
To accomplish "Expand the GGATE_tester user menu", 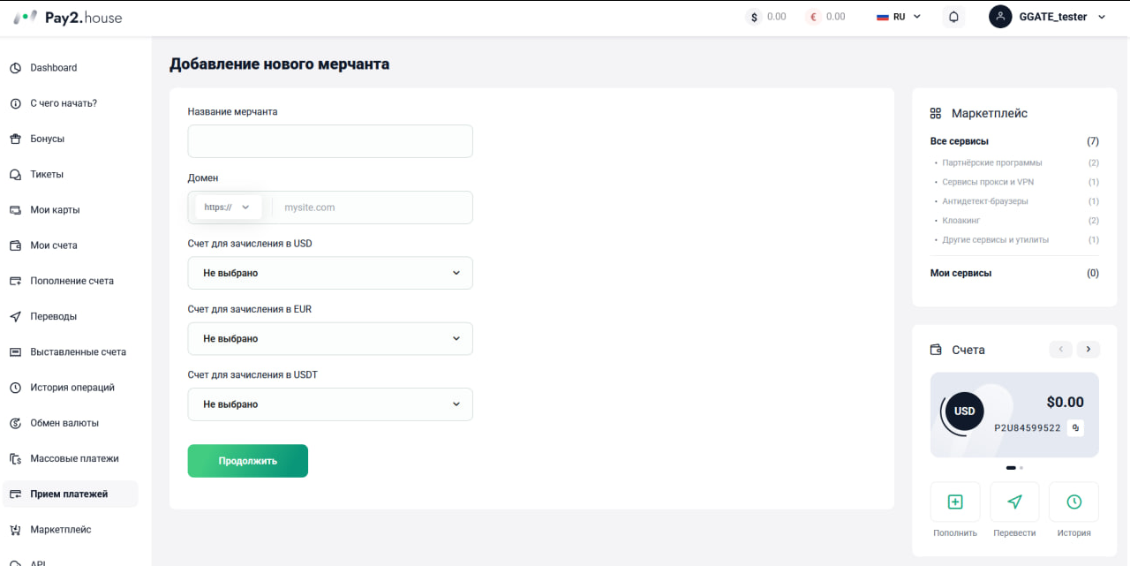I will 1101,17.
